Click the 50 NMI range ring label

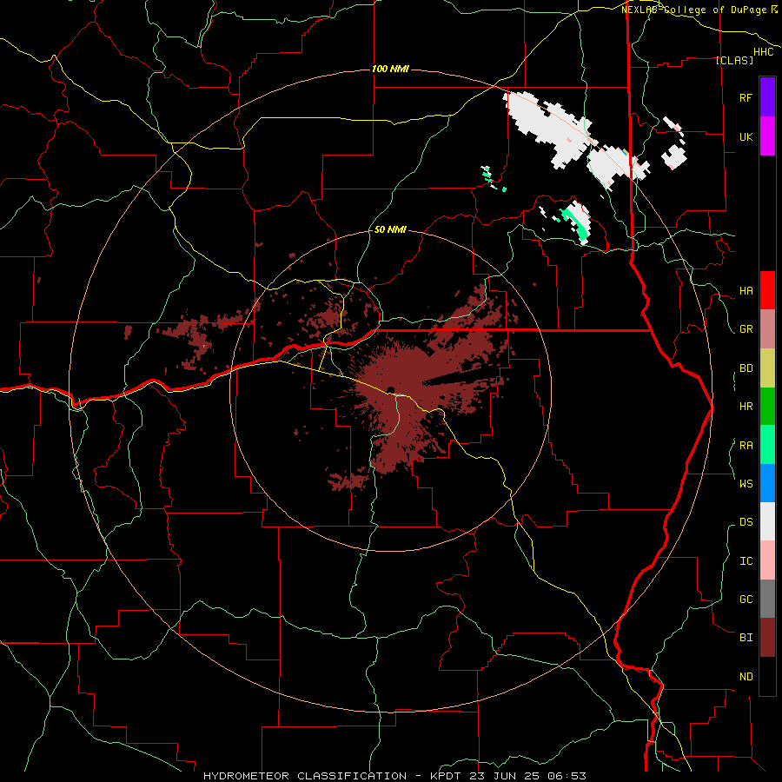pos(390,229)
